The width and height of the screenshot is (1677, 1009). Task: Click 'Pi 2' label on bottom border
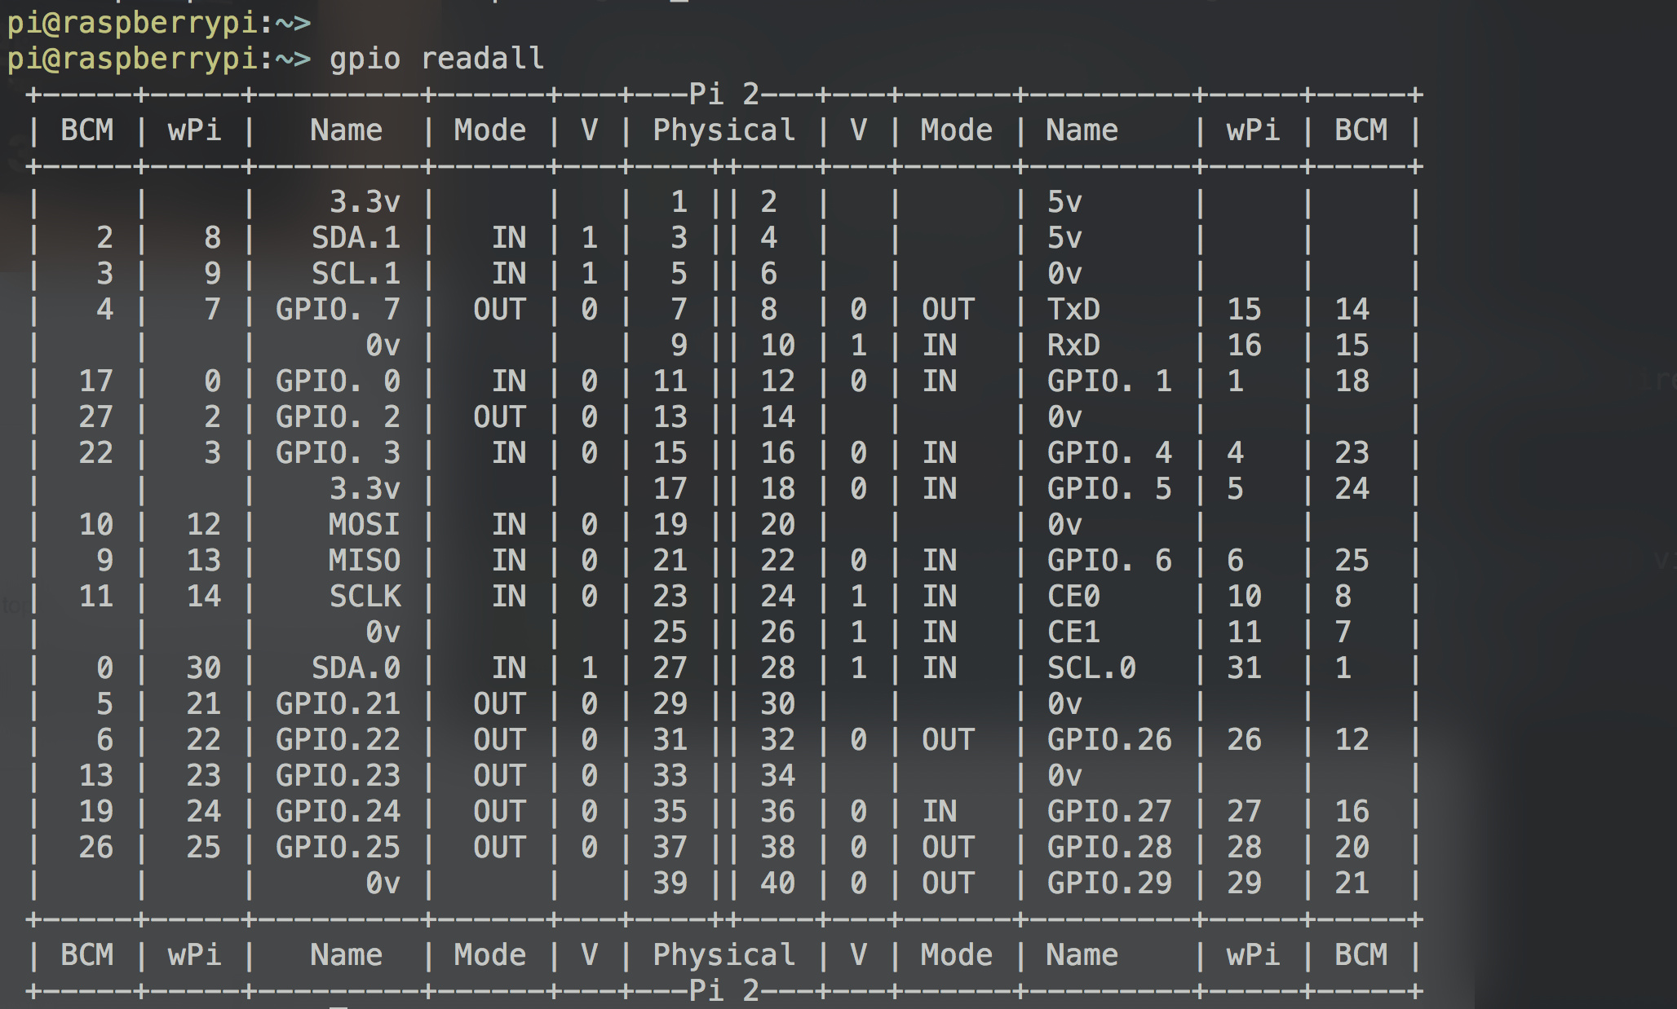click(724, 991)
